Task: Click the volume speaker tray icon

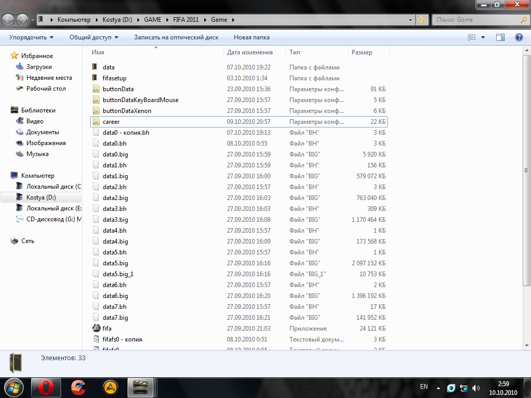Action: click(x=476, y=388)
